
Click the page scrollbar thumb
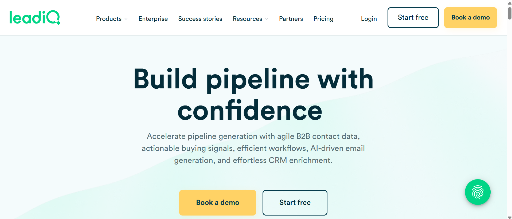(x=510, y=13)
